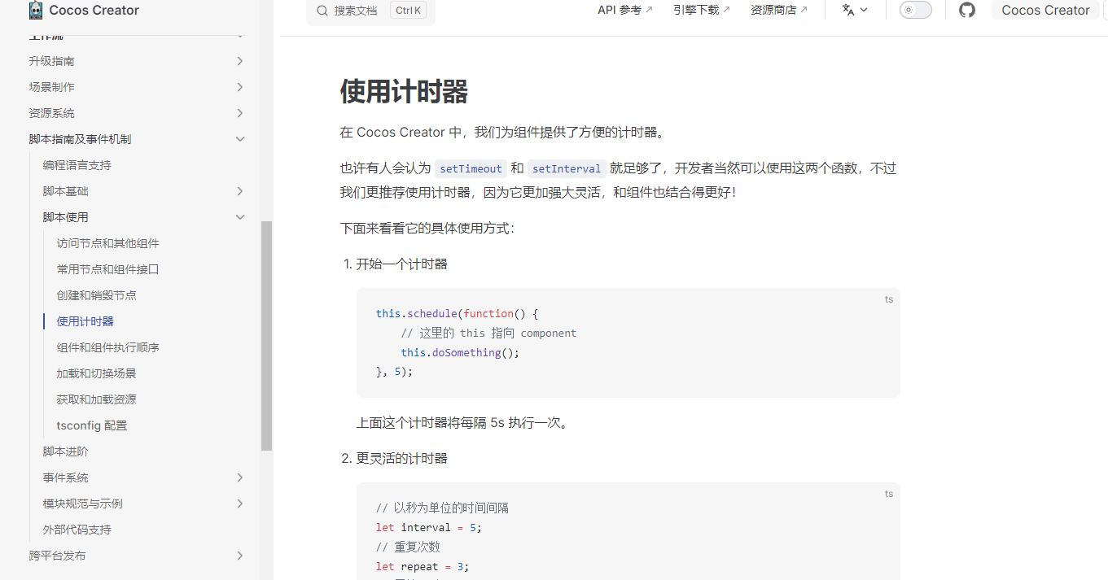Expand the 脚本基础 subsection chevron

tap(240, 191)
